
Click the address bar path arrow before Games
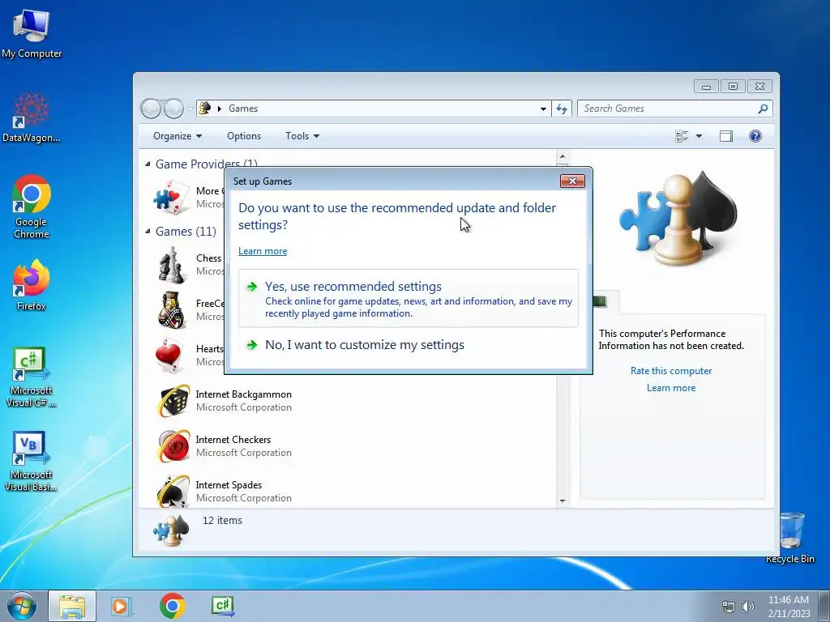(219, 109)
